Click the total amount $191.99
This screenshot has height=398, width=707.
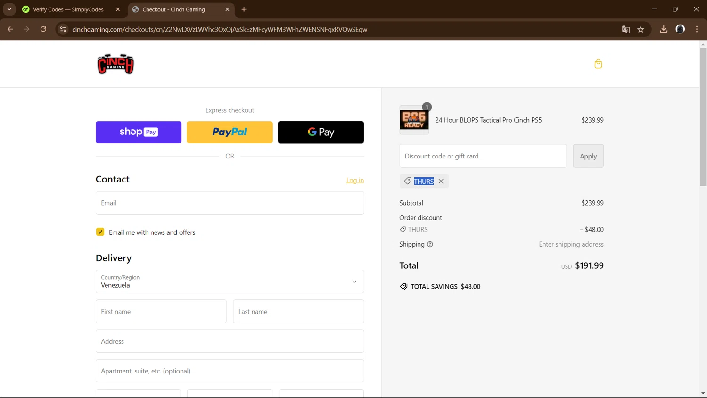(589, 265)
